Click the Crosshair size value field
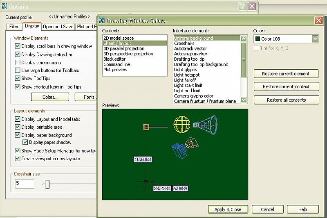327x218 pixels. click(x=25, y=184)
